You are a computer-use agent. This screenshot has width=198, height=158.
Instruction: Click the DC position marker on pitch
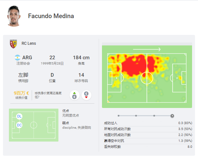19,125
